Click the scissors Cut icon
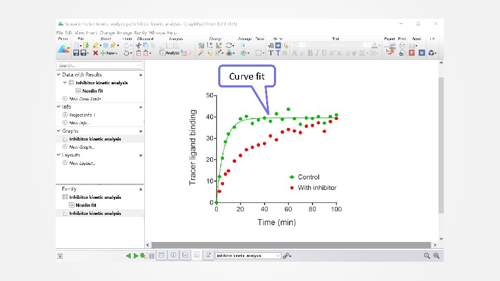 click(x=138, y=46)
